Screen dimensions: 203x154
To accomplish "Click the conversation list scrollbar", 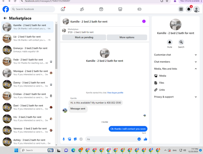I will [x=56, y=46].
